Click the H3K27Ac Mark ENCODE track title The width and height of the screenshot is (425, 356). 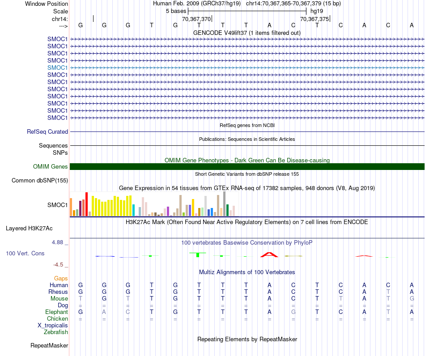pyautogui.click(x=247, y=222)
